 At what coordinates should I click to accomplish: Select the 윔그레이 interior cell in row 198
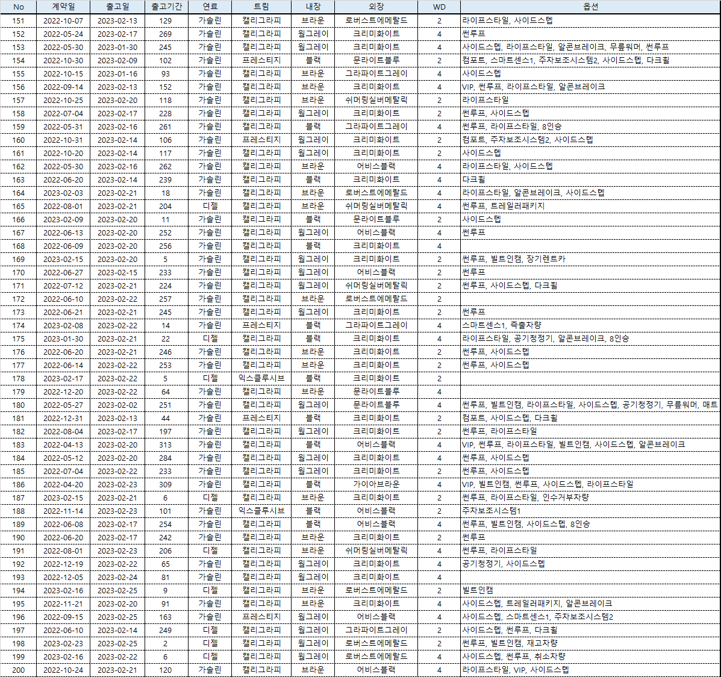[313, 644]
